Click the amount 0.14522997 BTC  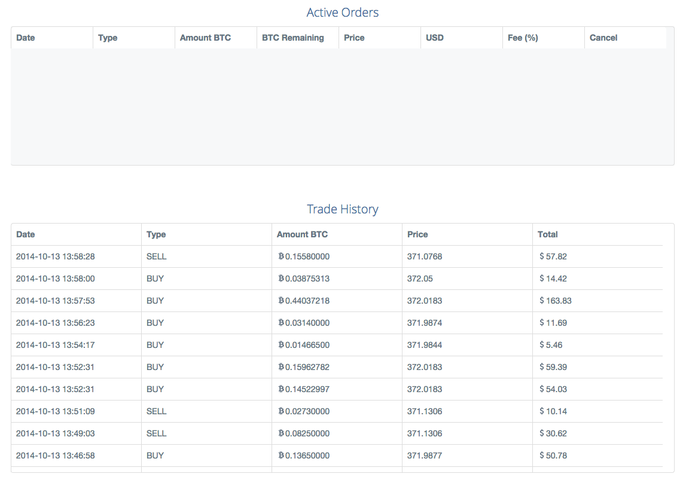pos(304,389)
